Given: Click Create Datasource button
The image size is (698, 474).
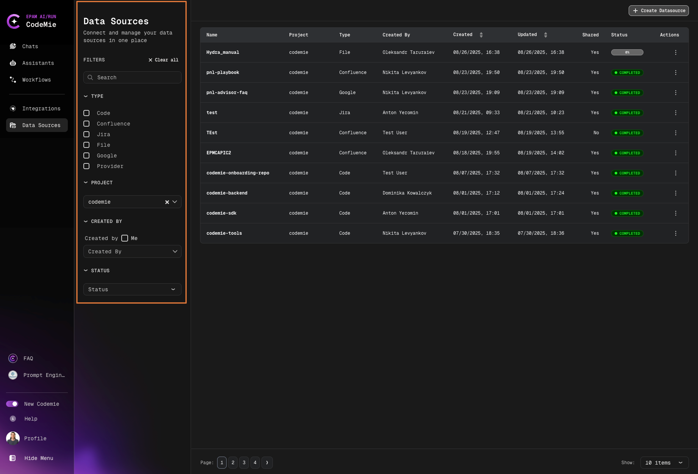Looking at the screenshot, I should (x=659, y=11).
